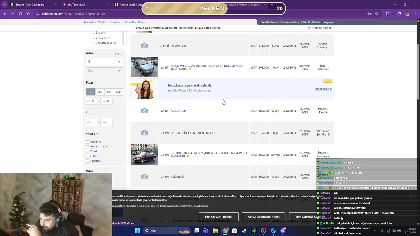Open the Otomobil breadcrumb link
The width and height of the screenshot is (420, 236).
(115, 22)
